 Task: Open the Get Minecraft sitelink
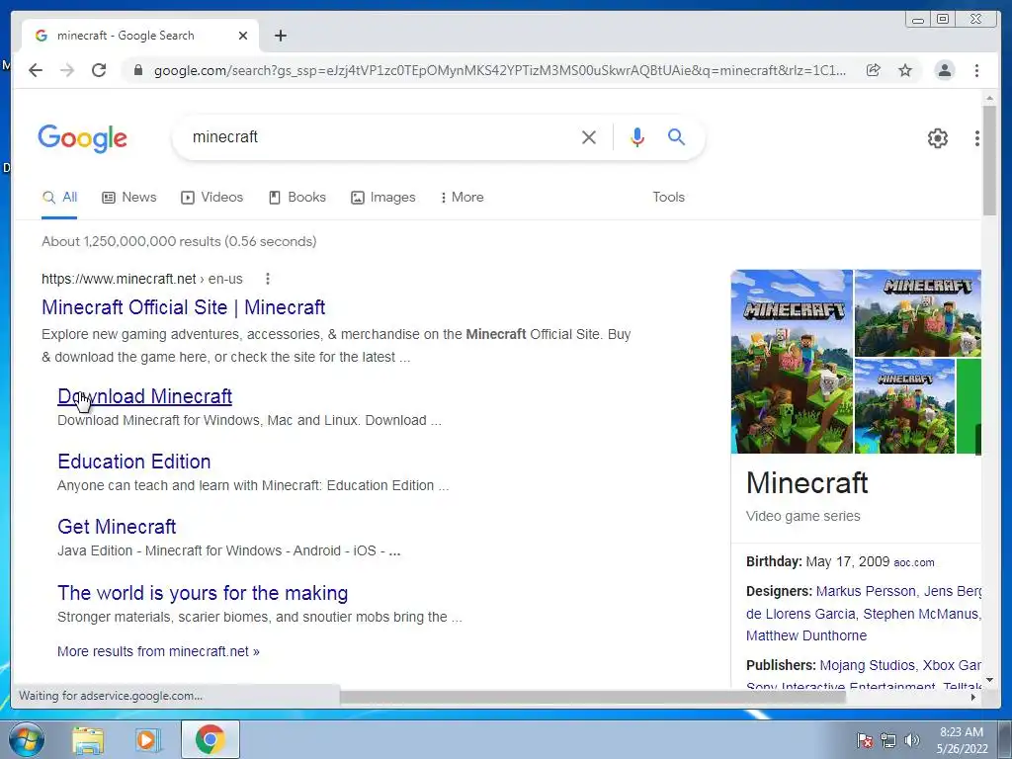pos(117,527)
